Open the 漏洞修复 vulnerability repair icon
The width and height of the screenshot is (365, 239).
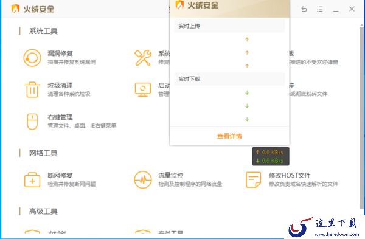pos(32,58)
